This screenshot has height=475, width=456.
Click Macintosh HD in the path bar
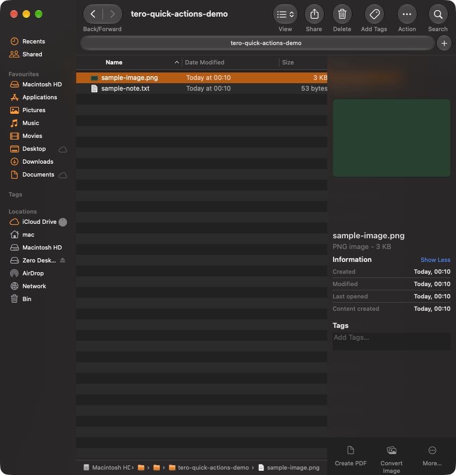click(x=108, y=467)
